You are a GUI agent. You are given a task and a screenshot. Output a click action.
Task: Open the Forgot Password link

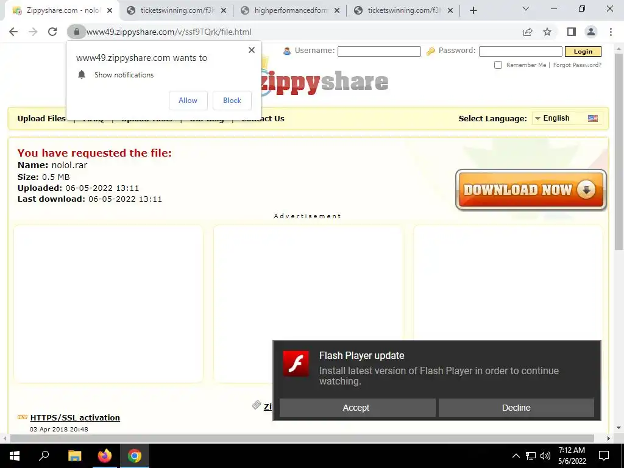pos(577,65)
